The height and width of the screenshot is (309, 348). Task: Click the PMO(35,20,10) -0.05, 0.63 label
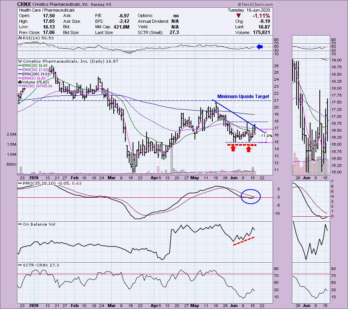52,183
